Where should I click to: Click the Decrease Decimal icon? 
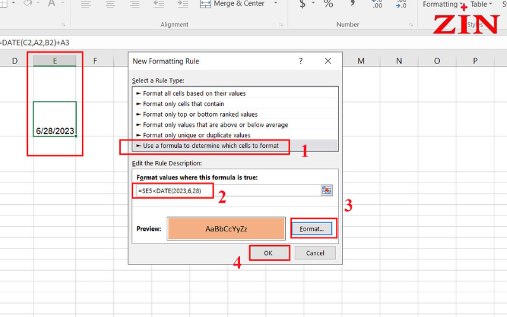point(401,4)
